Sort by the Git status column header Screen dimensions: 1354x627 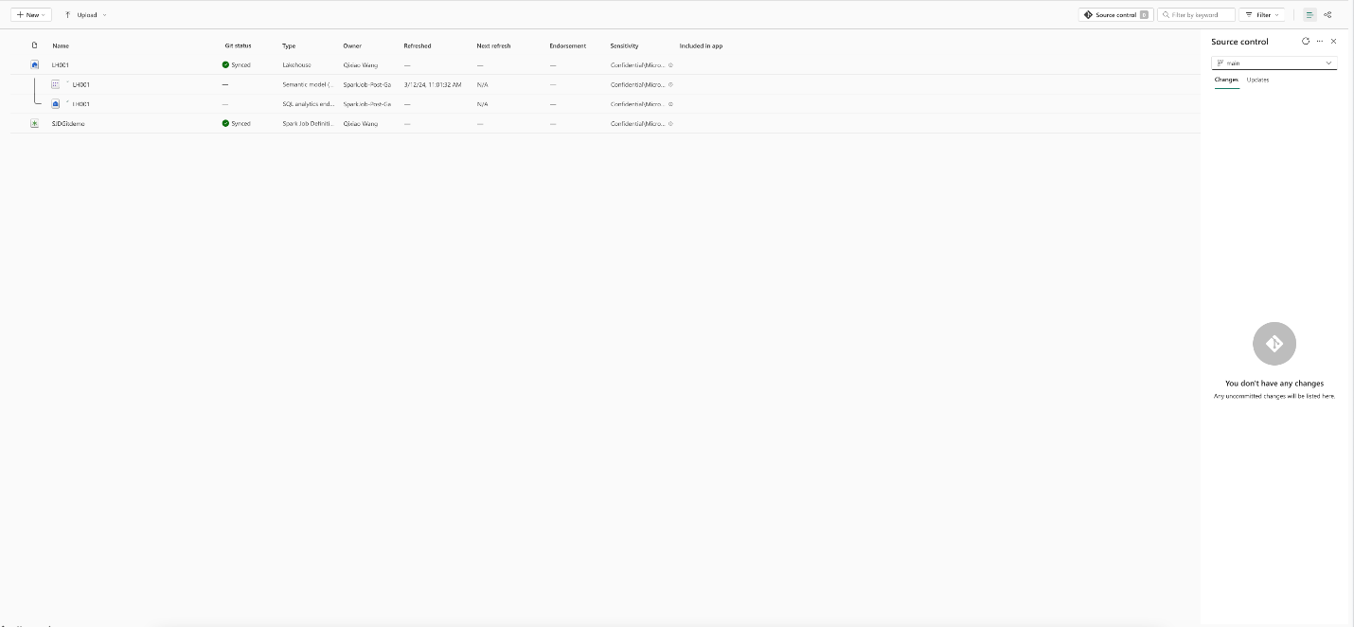click(x=238, y=45)
